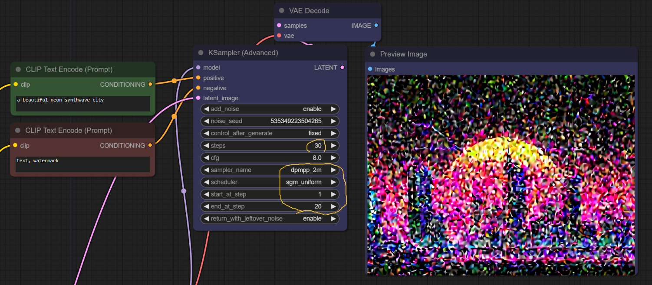The width and height of the screenshot is (652, 285).
Task: Collapse the positive prompt CLIP Text Encode node
Action: click(18, 69)
